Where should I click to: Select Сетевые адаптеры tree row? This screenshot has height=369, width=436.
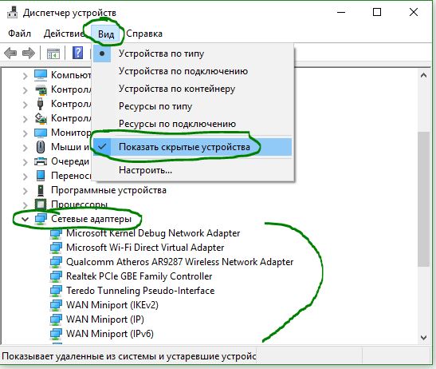pos(91,219)
